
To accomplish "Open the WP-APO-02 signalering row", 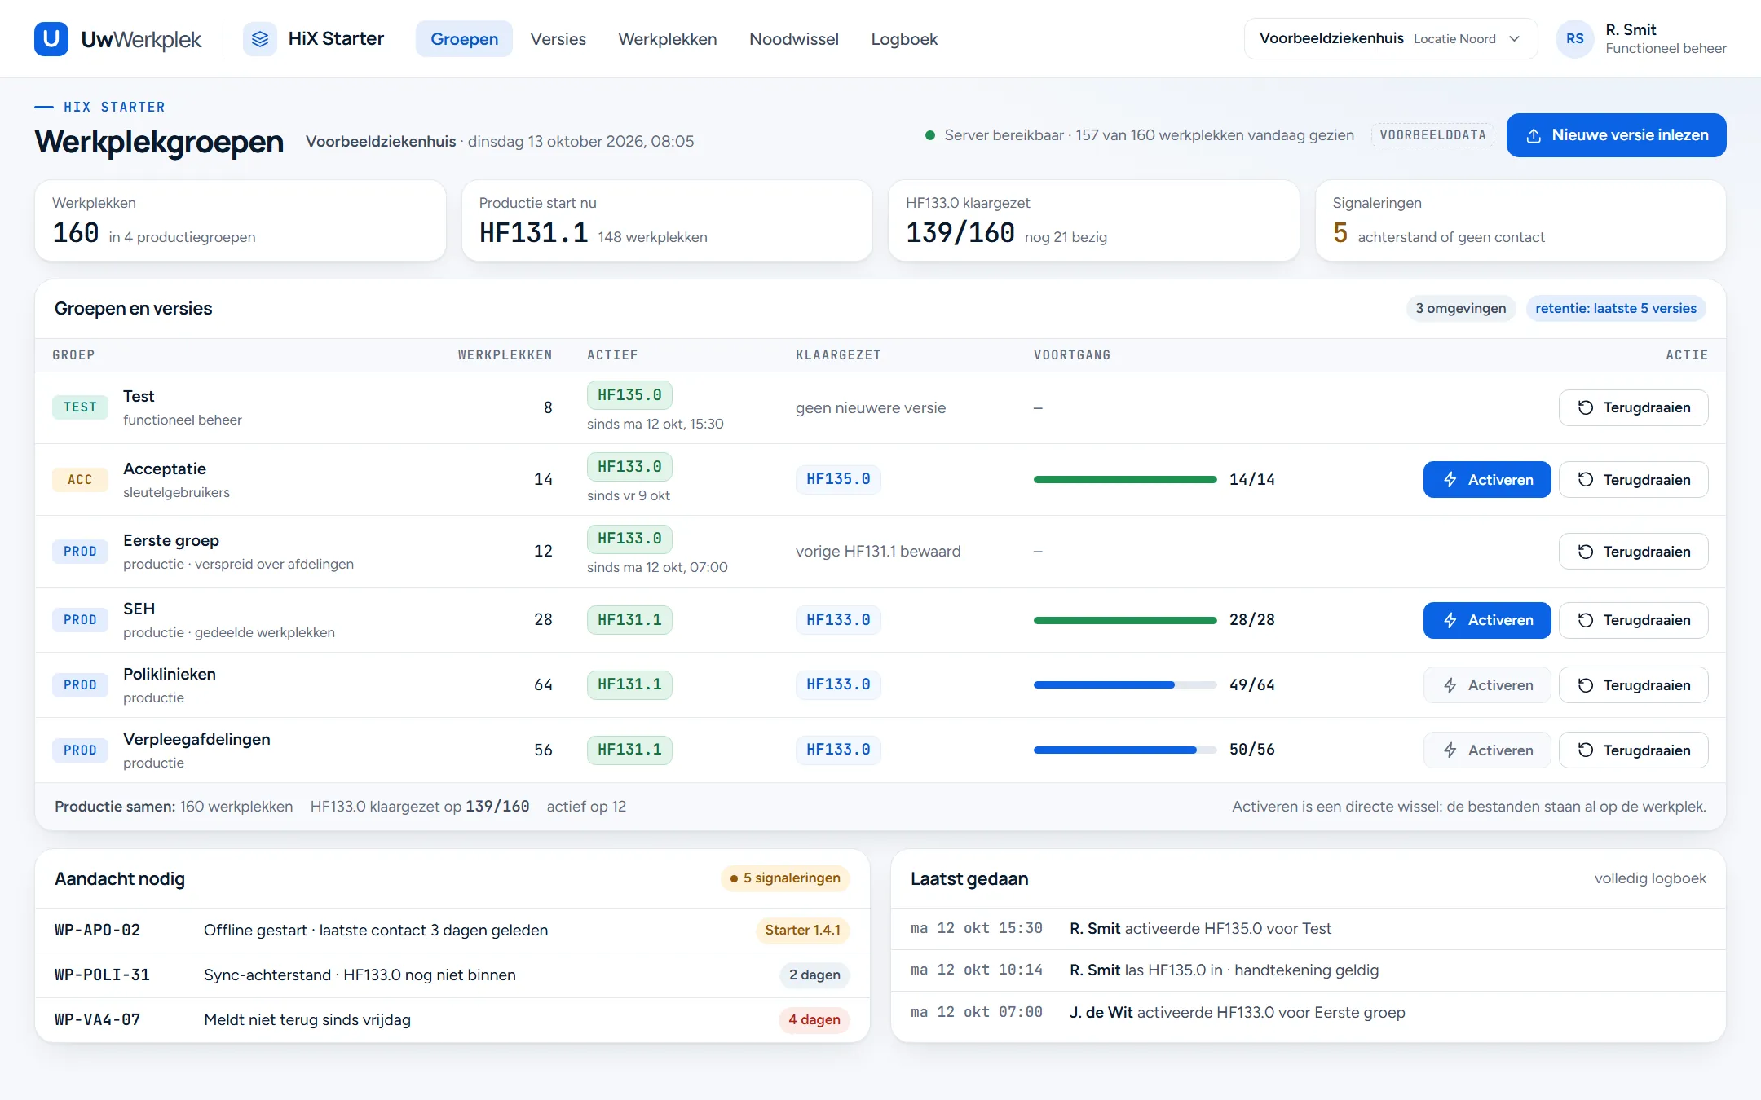I will click(x=452, y=930).
